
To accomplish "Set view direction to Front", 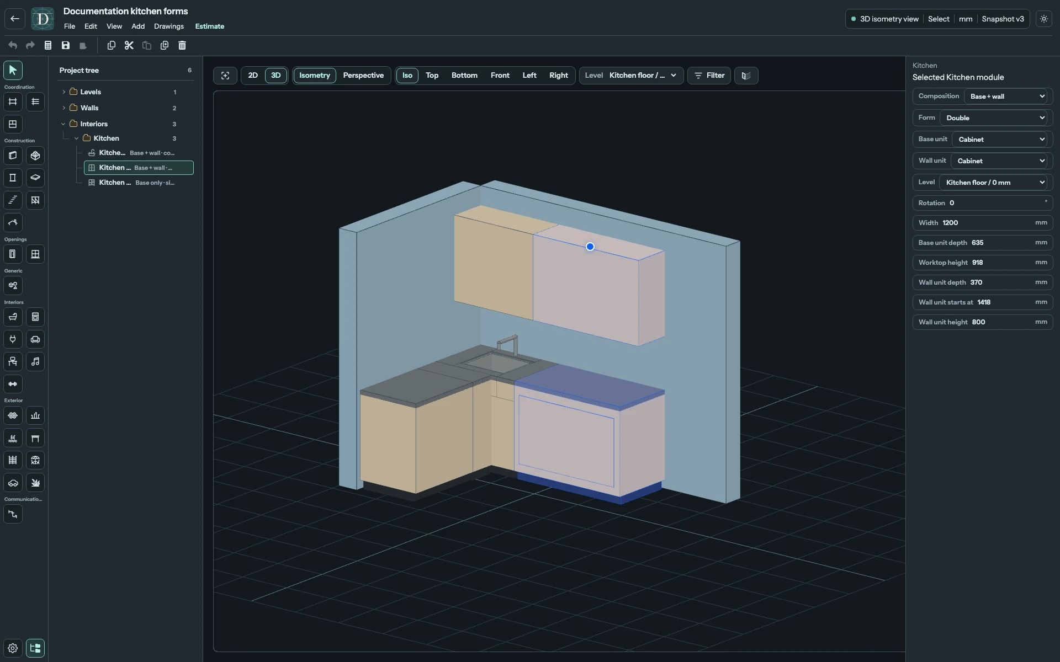I will click(x=500, y=76).
